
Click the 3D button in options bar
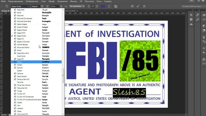[144, 6]
